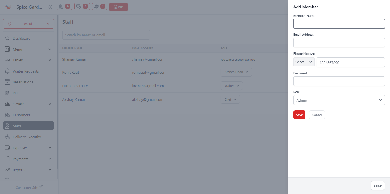Open the Waluj branch selector dropdown

29,24
